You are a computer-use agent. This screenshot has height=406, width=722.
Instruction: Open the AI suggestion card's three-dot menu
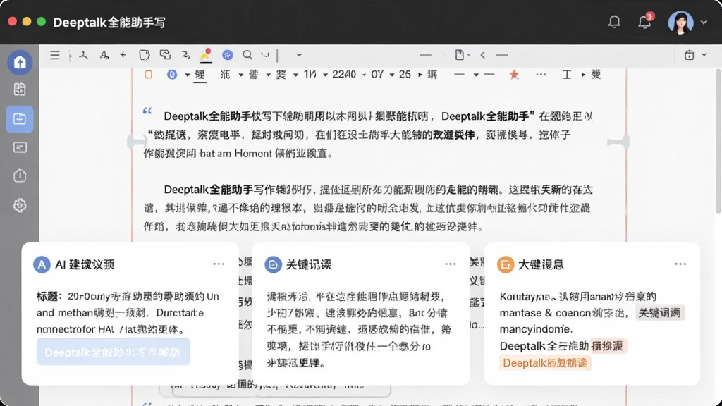click(219, 264)
